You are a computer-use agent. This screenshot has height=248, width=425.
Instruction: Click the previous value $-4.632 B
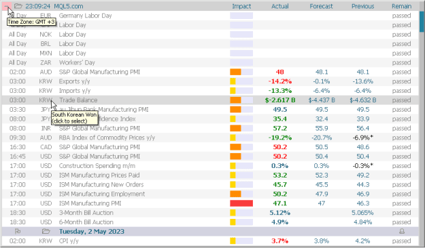click(x=362, y=100)
